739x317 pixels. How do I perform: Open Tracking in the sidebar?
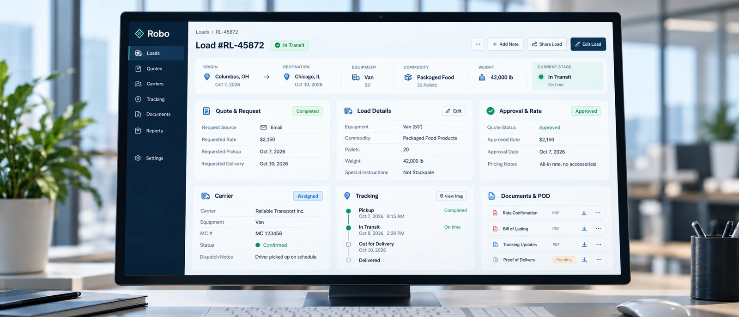tap(156, 99)
